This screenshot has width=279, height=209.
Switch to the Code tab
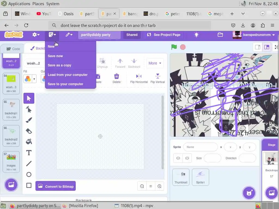pos(13,49)
